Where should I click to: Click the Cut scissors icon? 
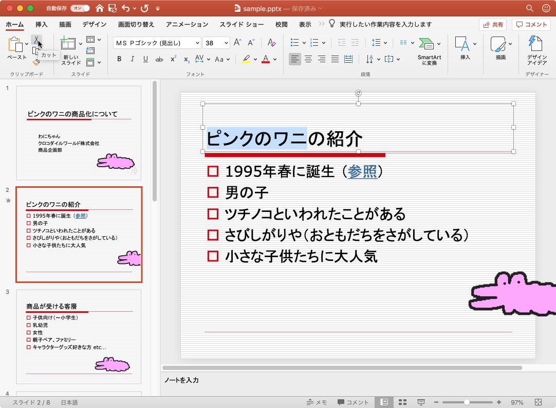point(36,40)
